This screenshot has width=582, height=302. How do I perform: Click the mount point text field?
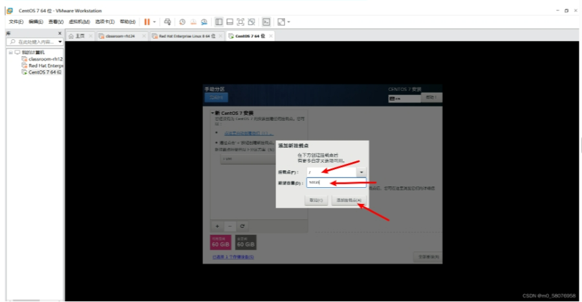pos(332,172)
